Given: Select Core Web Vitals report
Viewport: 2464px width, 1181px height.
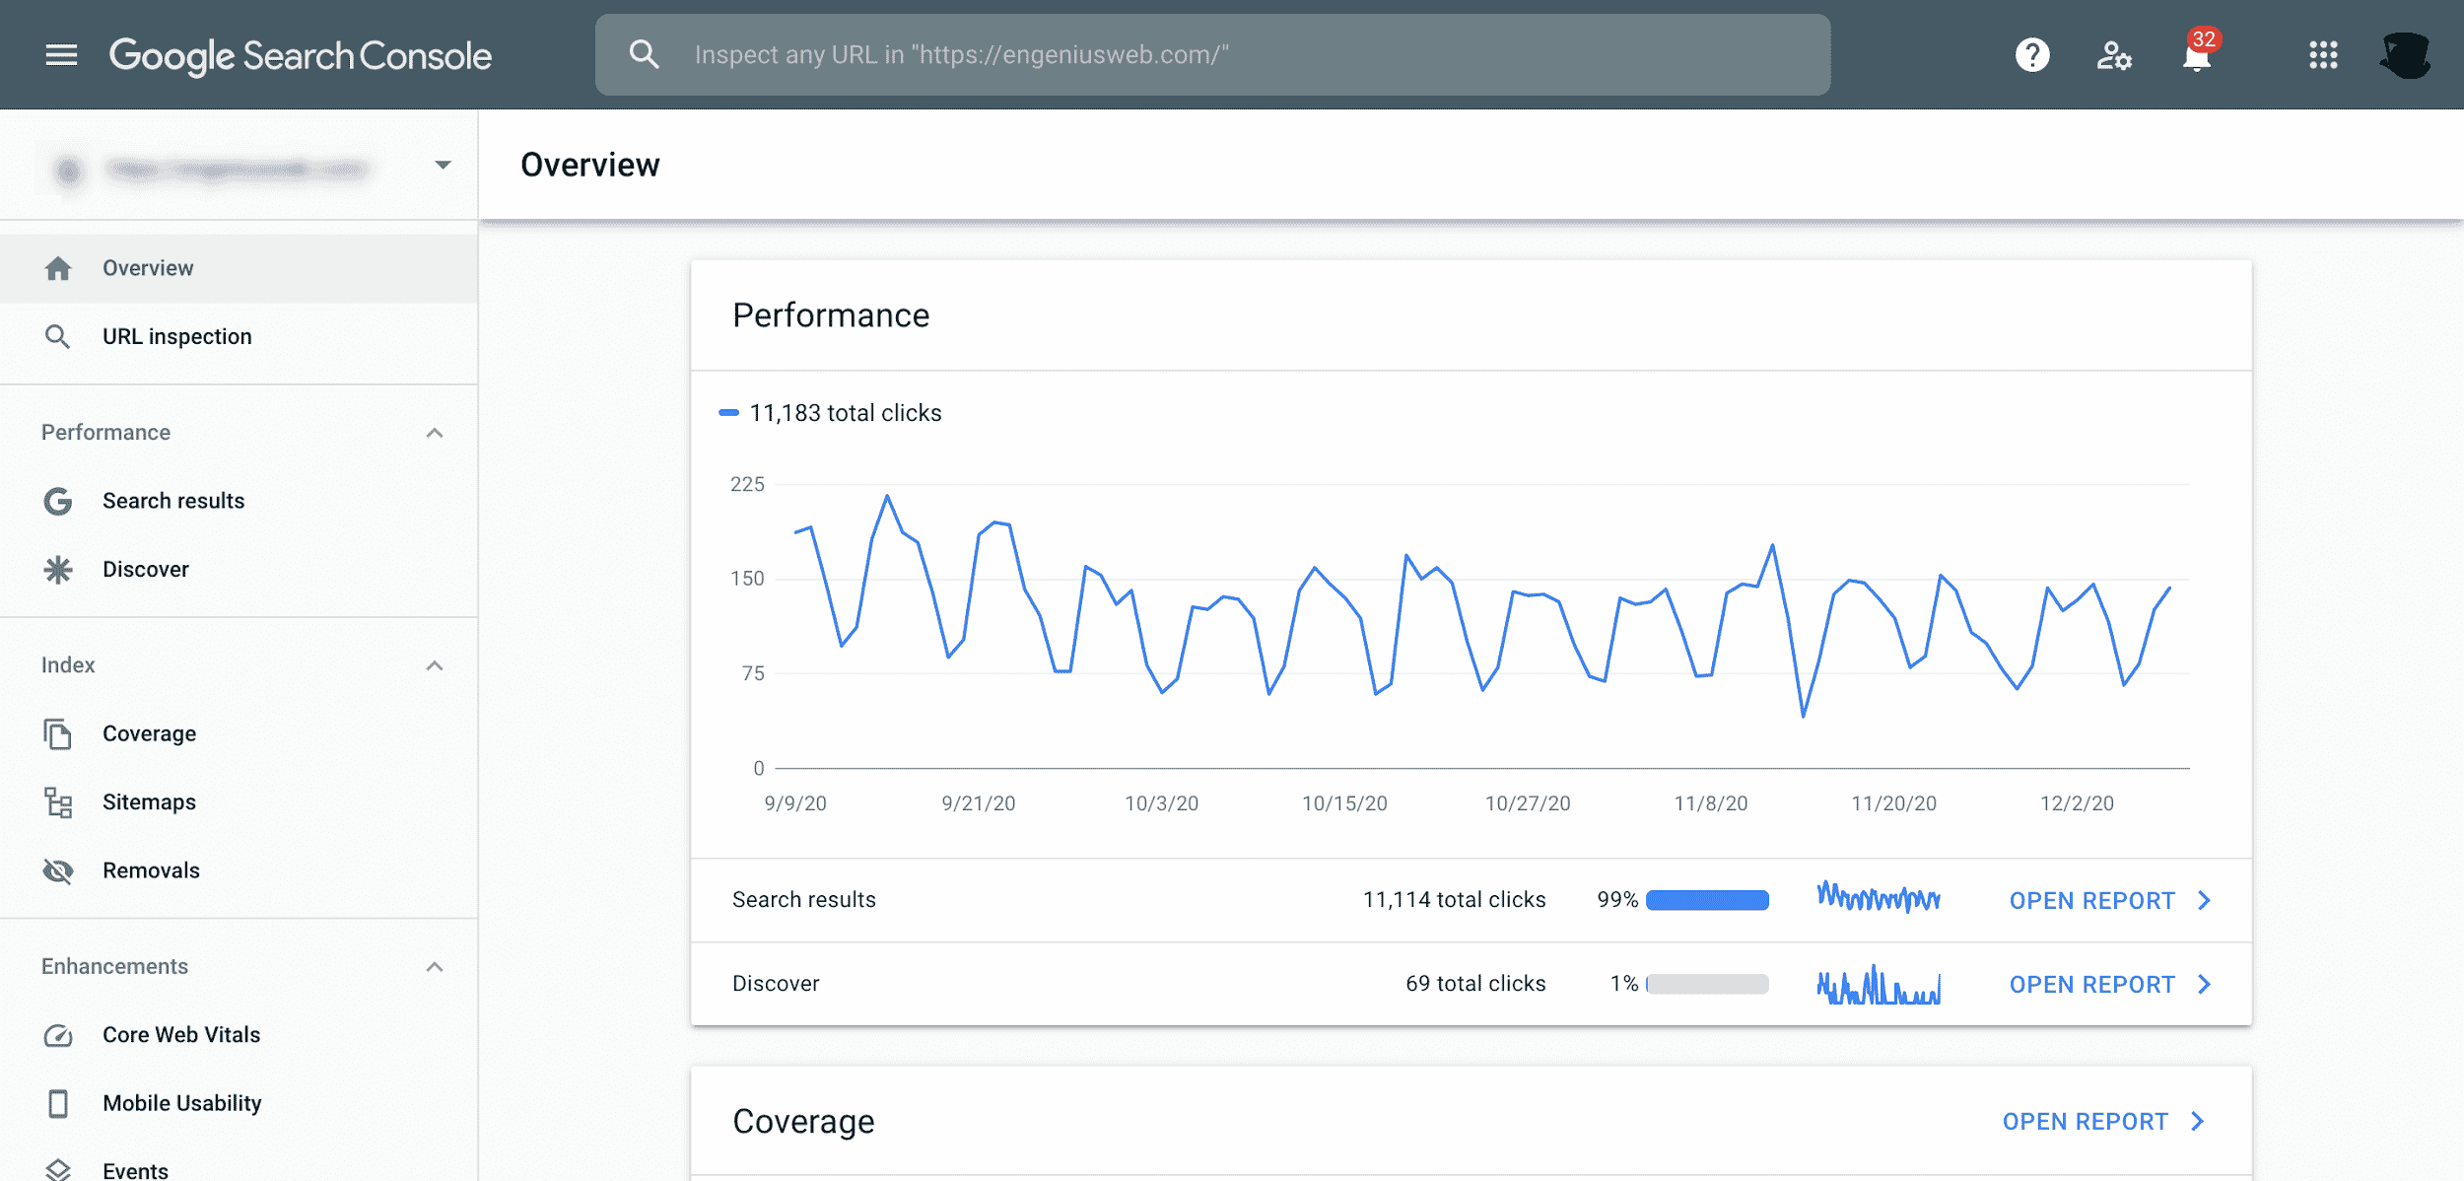Looking at the screenshot, I should click(181, 1035).
